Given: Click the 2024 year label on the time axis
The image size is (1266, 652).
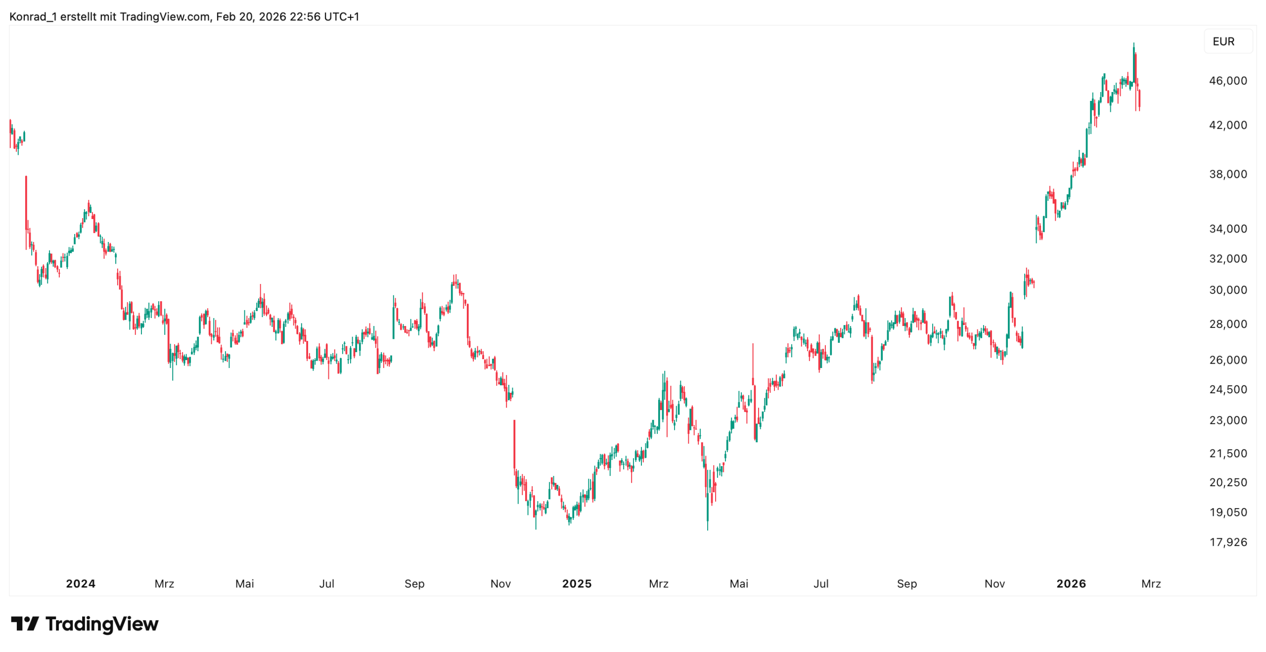Looking at the screenshot, I should coord(81,583).
